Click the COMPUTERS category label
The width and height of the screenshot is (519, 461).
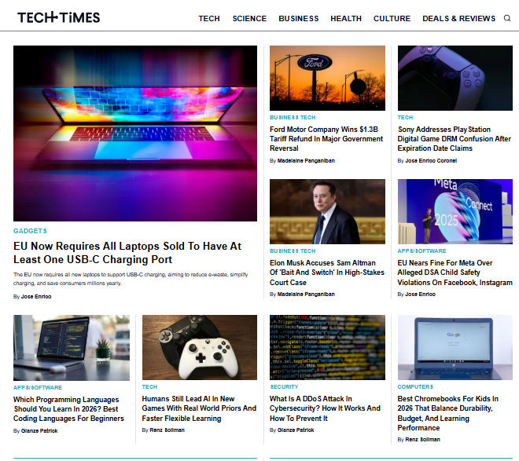coord(415,387)
